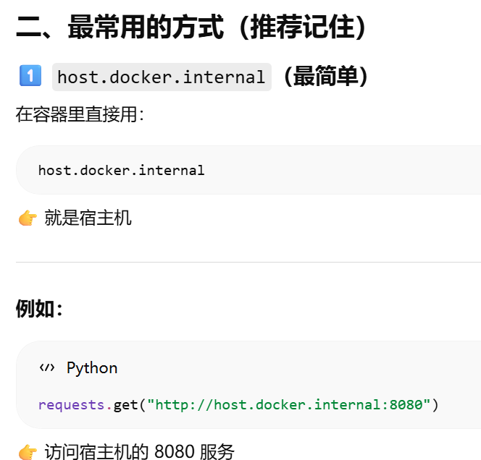Click the Python language label
Viewport: 481px width, 460px height.
click(x=92, y=368)
